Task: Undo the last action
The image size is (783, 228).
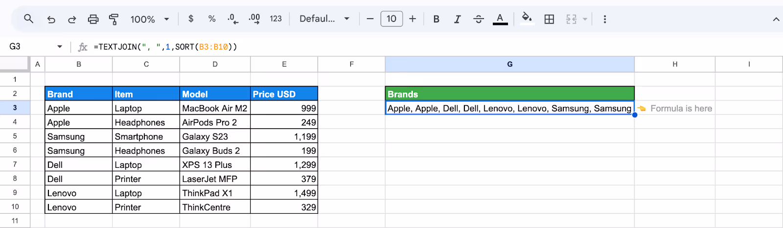Action: pyautogui.click(x=51, y=19)
